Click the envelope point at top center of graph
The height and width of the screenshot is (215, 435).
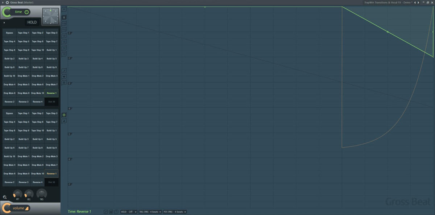click(205, 7)
